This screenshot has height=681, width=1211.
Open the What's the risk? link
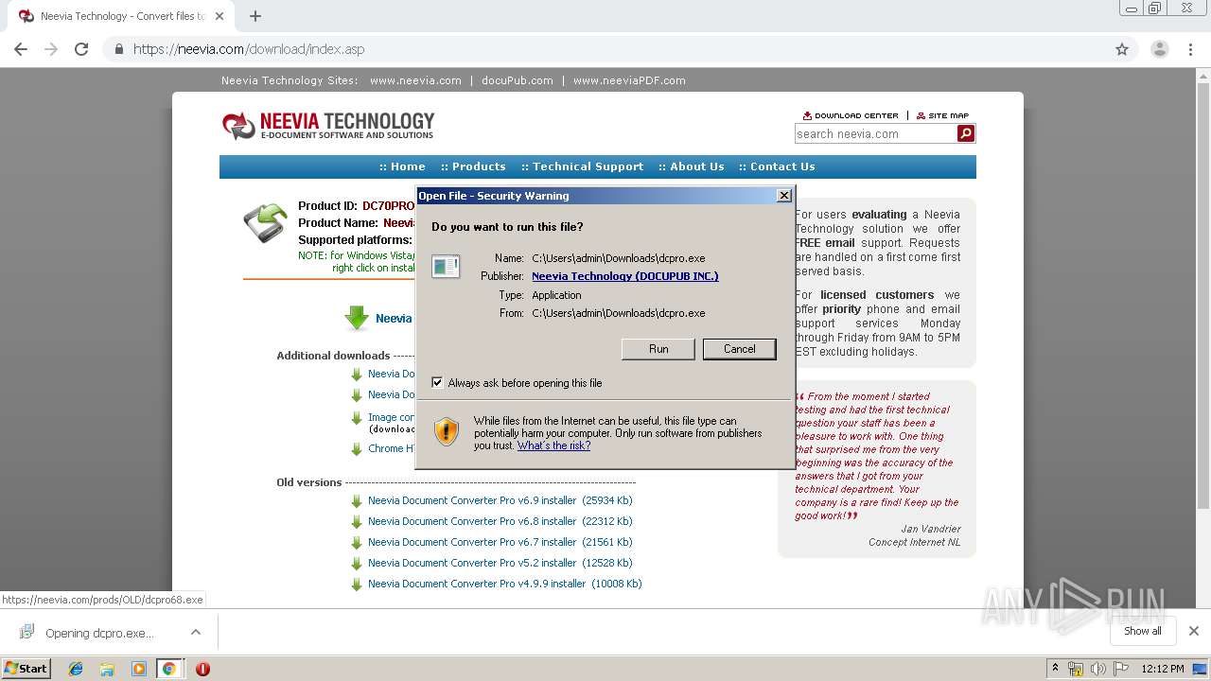[553, 445]
